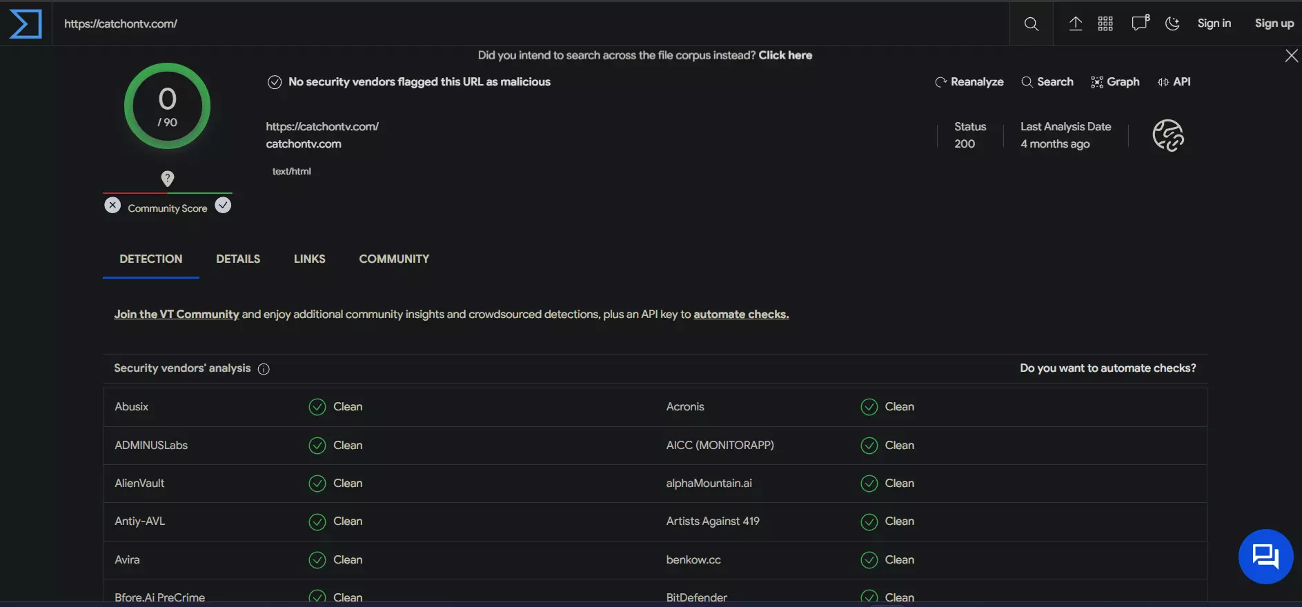Close the file corpus suggestion banner
The height and width of the screenshot is (607, 1302).
coord(1292,56)
